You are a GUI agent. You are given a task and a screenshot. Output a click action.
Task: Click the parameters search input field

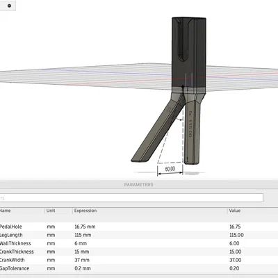[131, 198]
